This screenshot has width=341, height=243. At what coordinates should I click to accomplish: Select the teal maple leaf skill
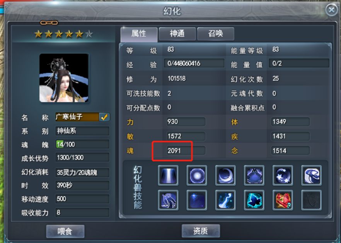(254, 200)
